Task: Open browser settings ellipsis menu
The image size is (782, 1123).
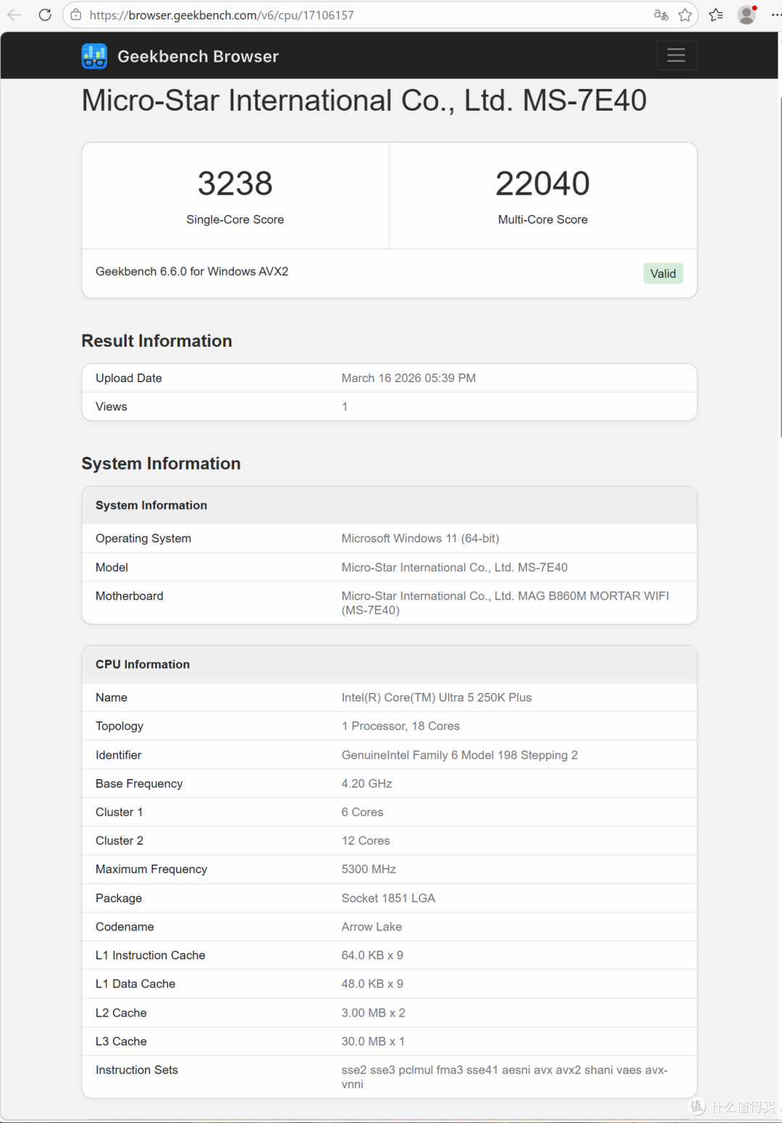Action: (775, 14)
